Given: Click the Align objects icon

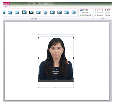Looking at the screenshot, I should pyautogui.click(x=106, y=10).
